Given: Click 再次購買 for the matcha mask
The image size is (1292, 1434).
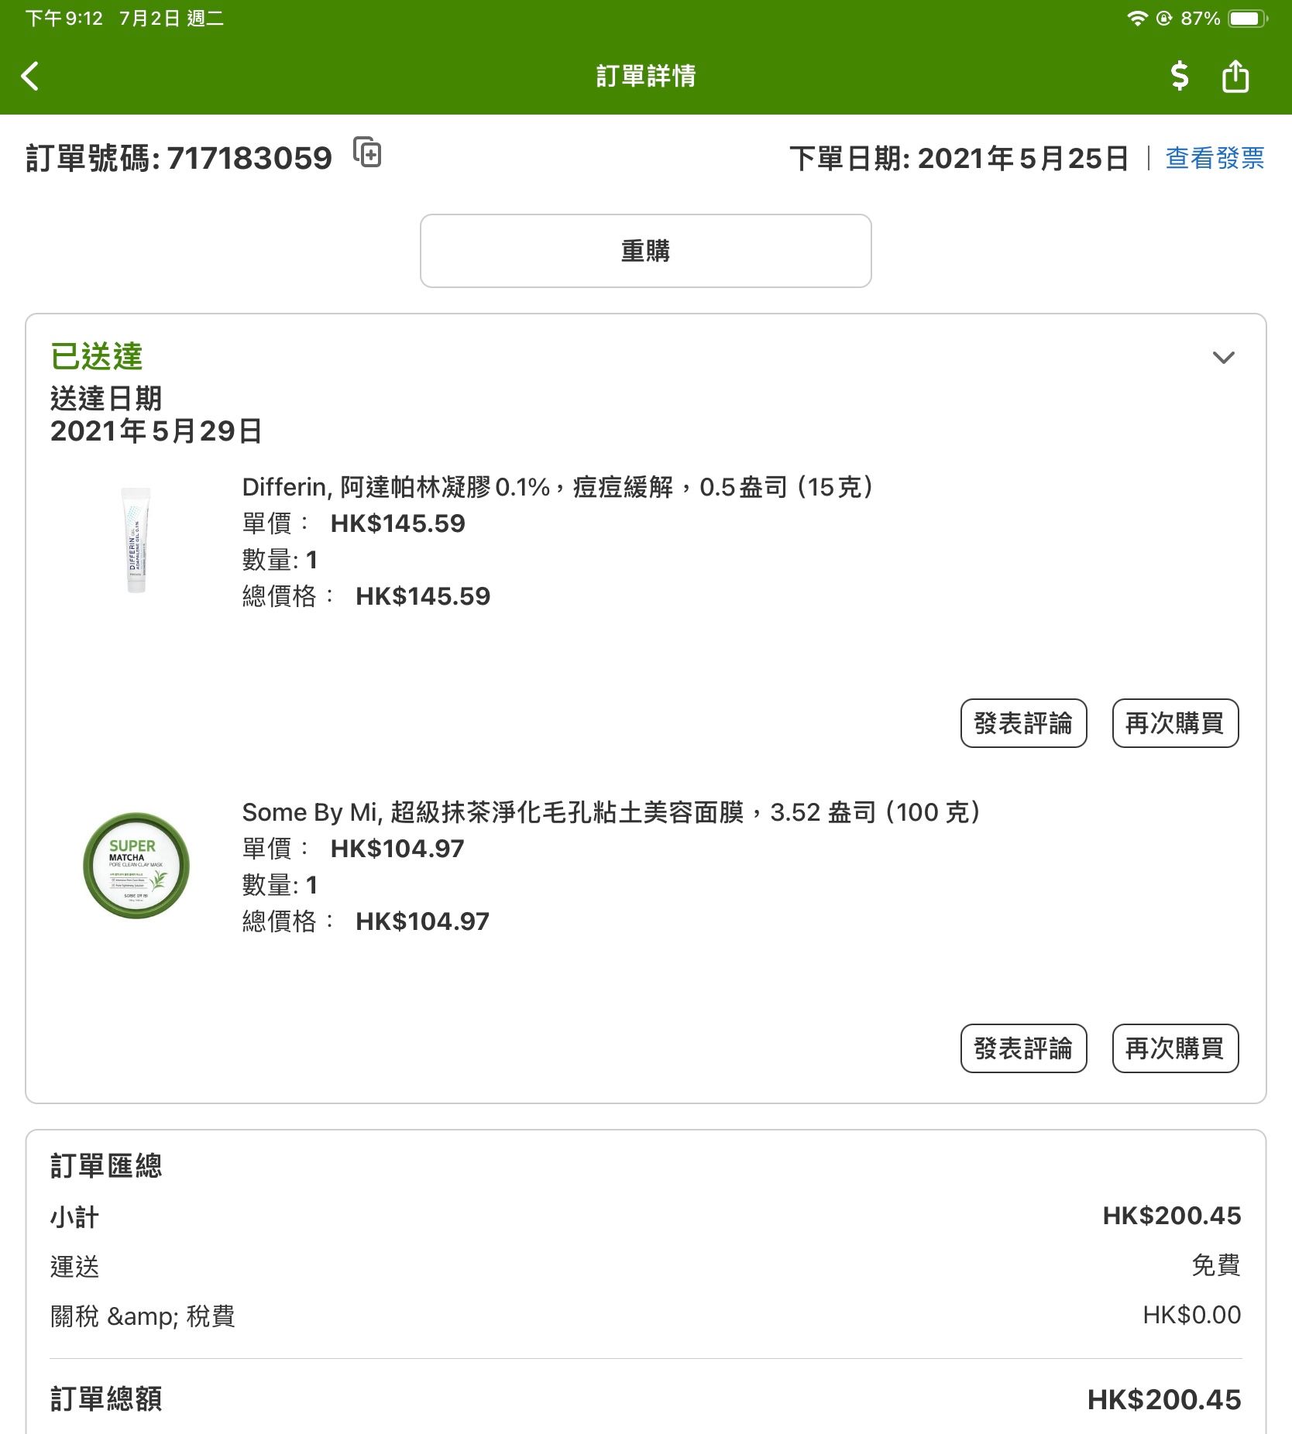Looking at the screenshot, I should (x=1174, y=1048).
